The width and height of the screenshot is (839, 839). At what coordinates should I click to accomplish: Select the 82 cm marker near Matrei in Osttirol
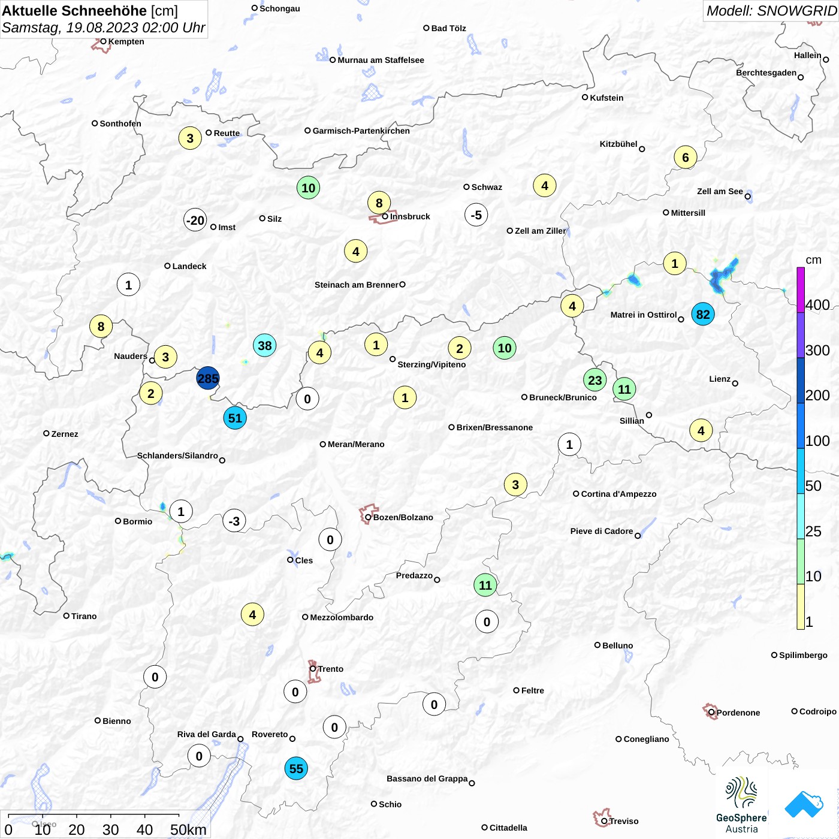(703, 314)
